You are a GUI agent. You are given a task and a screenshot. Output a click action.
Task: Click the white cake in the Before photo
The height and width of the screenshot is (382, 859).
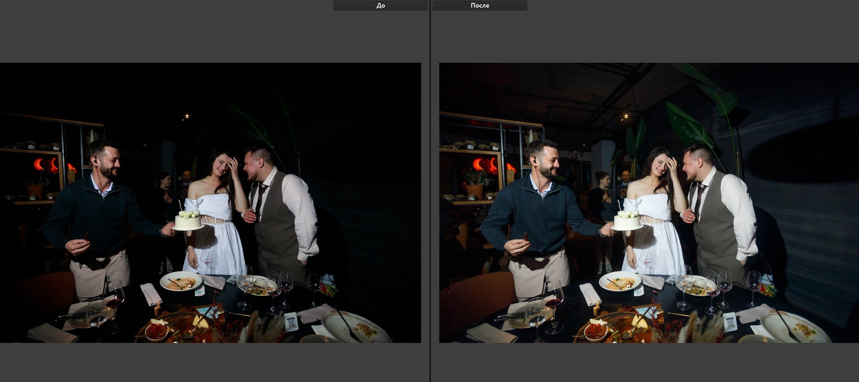click(188, 220)
